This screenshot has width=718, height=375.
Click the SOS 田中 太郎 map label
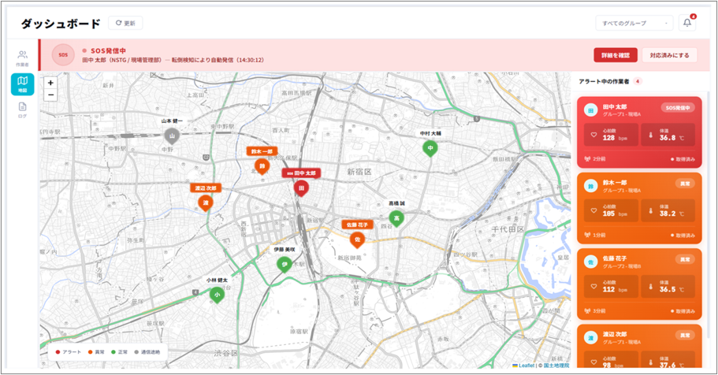click(301, 173)
